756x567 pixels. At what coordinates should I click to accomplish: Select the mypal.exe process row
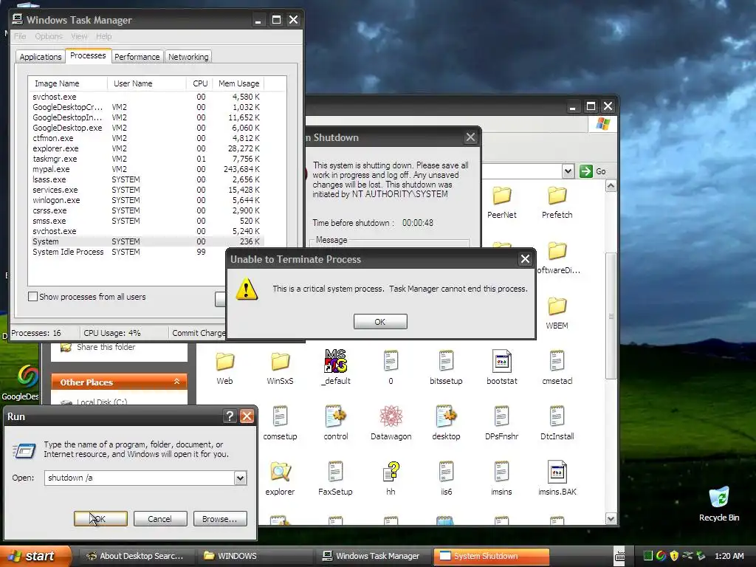pos(146,169)
